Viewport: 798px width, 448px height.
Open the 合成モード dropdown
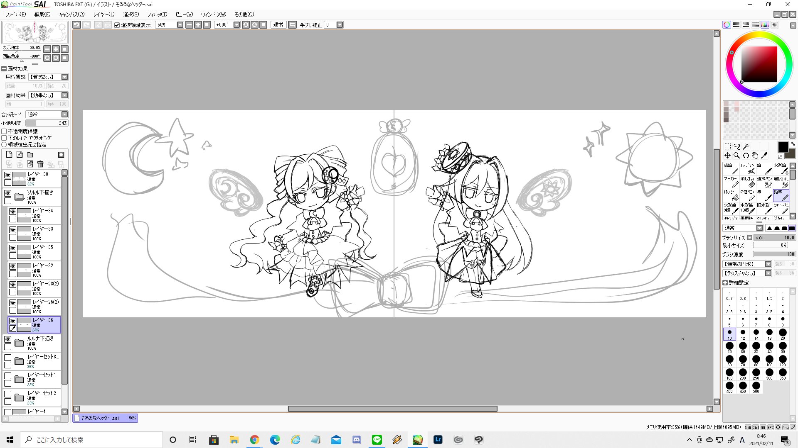point(64,114)
